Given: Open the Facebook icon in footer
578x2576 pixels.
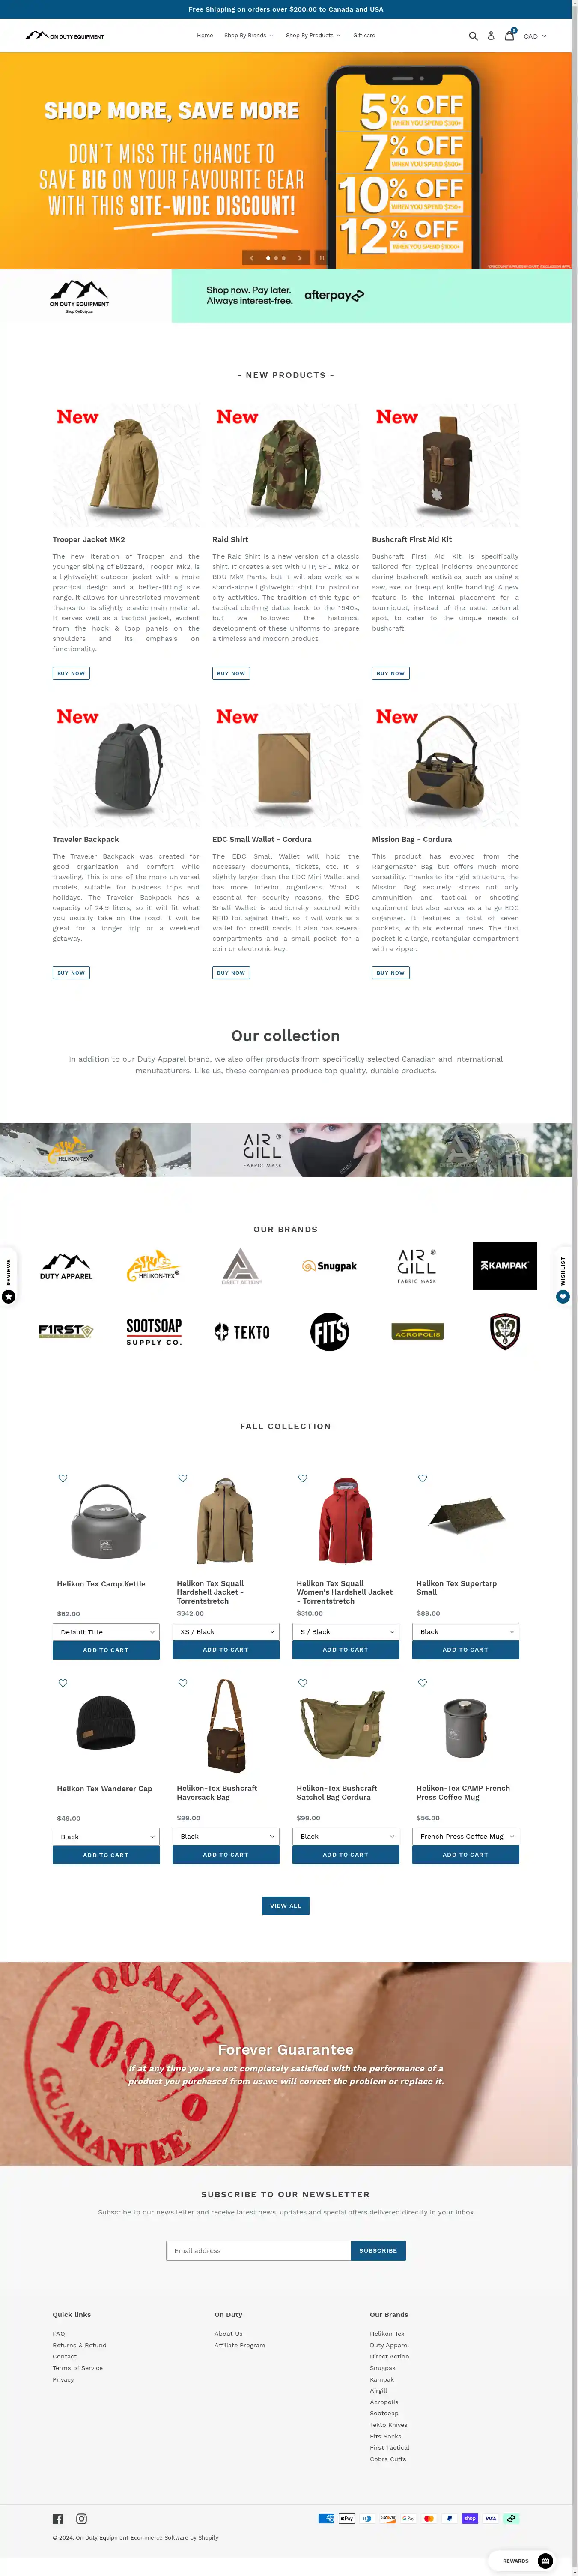Looking at the screenshot, I should point(58,2518).
